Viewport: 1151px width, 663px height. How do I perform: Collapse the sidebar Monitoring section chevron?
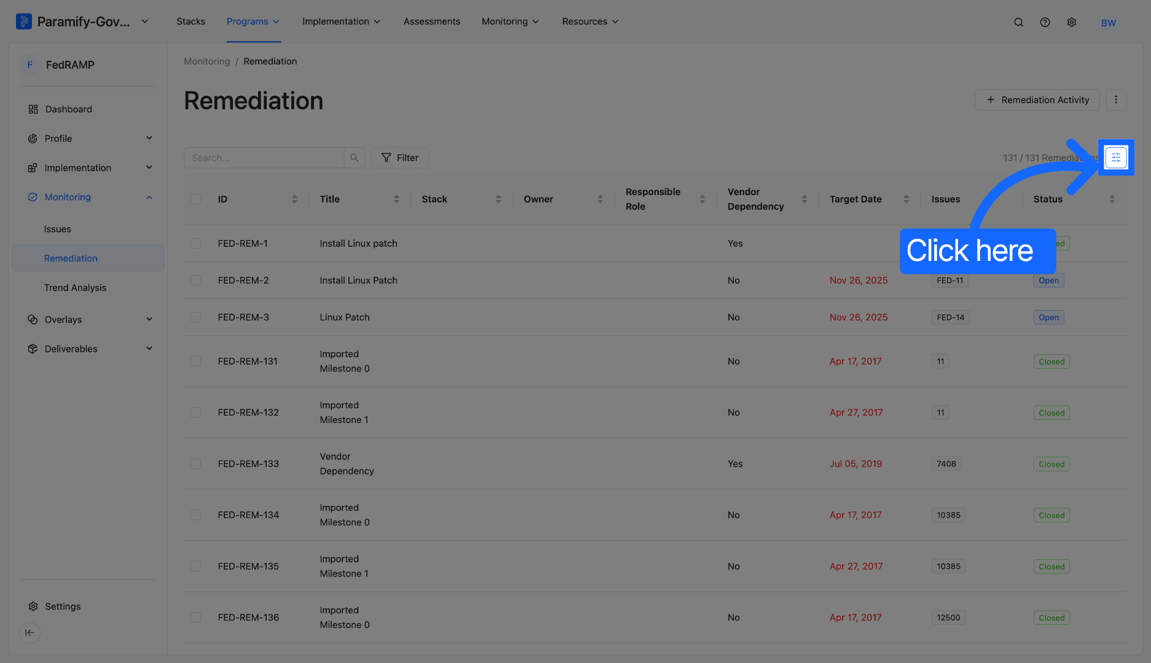[x=149, y=197]
